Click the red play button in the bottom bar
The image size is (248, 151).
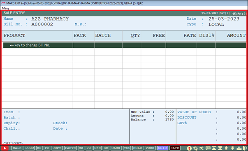(x=5, y=148)
